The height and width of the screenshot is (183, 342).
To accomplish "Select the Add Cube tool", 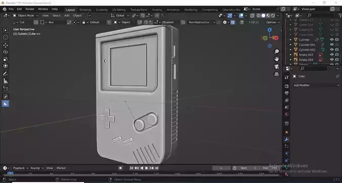I will point(6,88).
